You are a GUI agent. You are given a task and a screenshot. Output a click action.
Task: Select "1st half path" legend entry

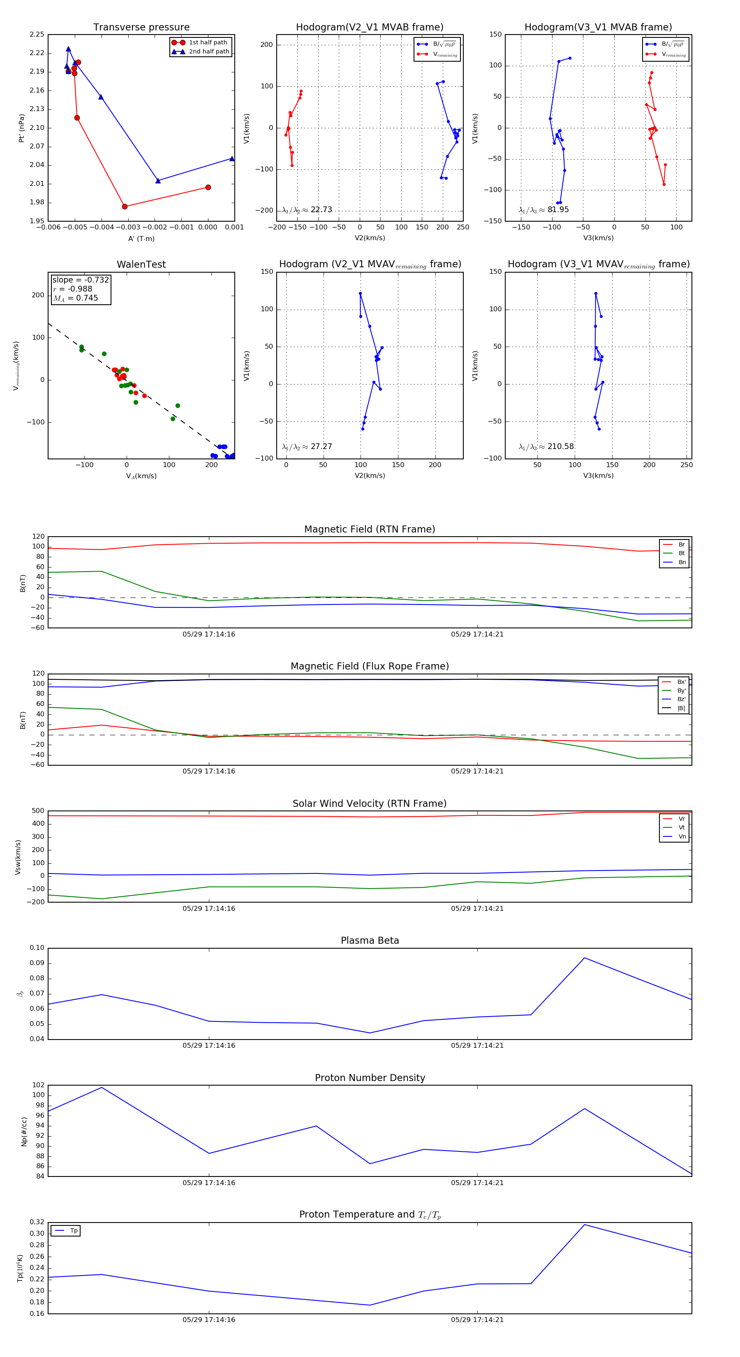coord(201,43)
